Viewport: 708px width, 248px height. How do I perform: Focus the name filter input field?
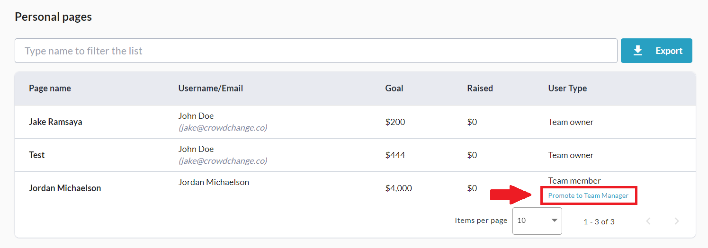(x=315, y=51)
